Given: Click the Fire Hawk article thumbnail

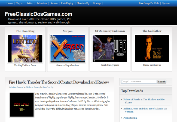Looking at the screenshot, I should 22,105.
